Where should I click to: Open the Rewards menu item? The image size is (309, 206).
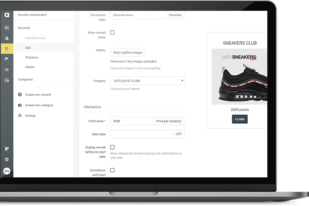point(24,28)
